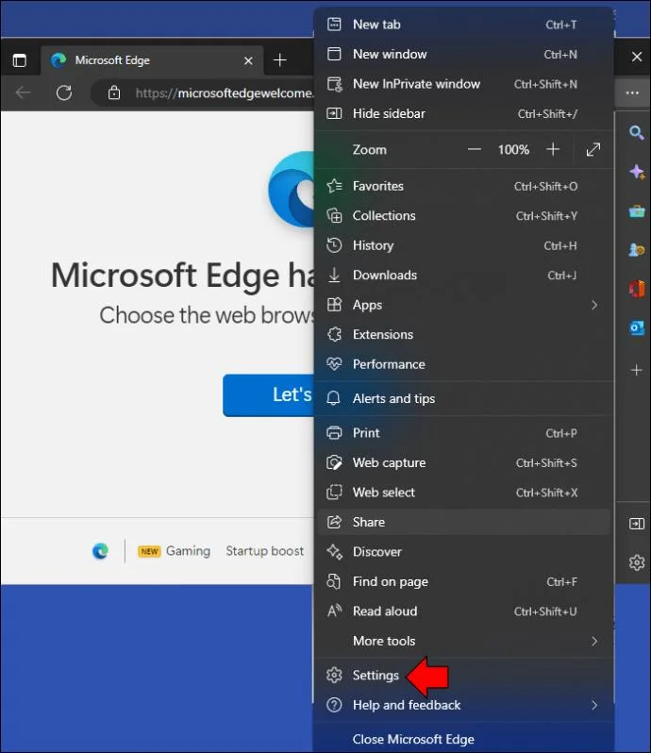The width and height of the screenshot is (651, 753).
Task: Open sidebar Microsoft 365 icon
Action: [637, 289]
